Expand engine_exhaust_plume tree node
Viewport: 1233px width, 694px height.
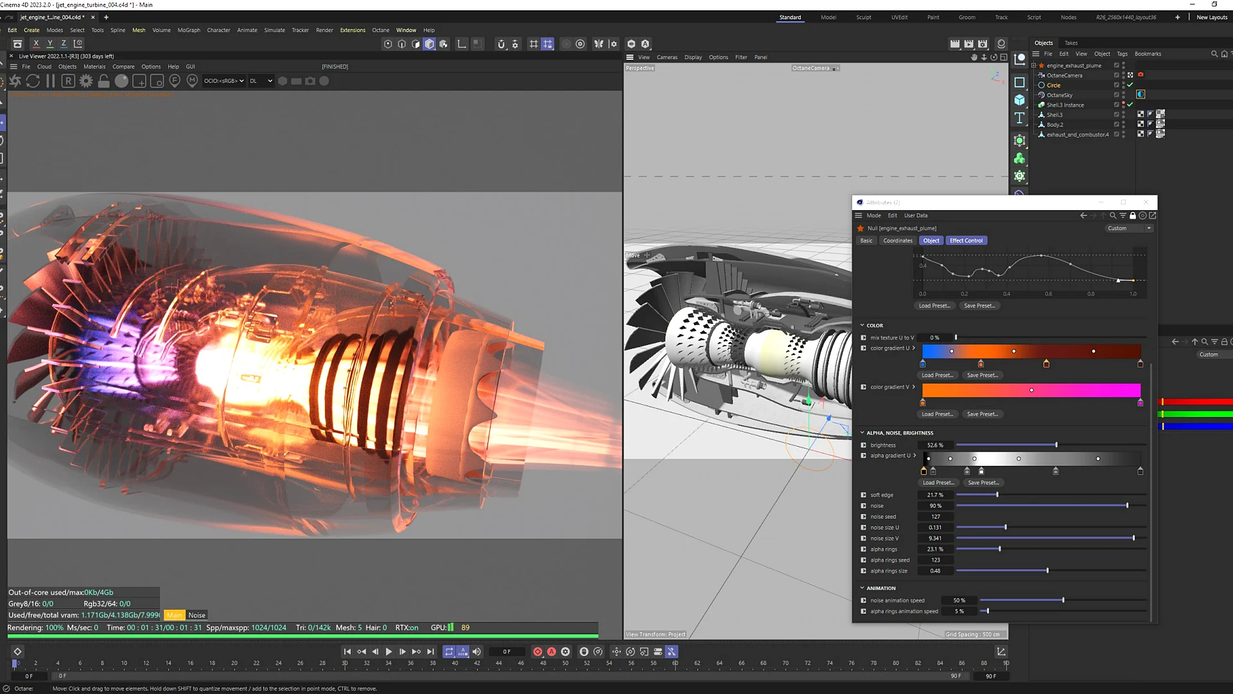pyautogui.click(x=1033, y=66)
